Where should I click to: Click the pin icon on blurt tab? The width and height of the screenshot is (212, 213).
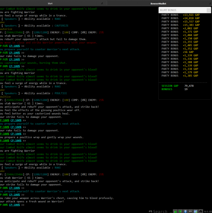click(x=102, y=3)
